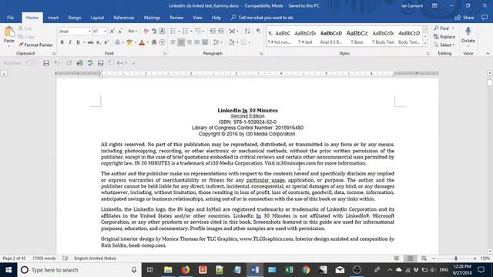Image resolution: width=493 pixels, height=277 pixels.
Task: Toggle Show/Hide paragraph marks
Action: [258, 31]
